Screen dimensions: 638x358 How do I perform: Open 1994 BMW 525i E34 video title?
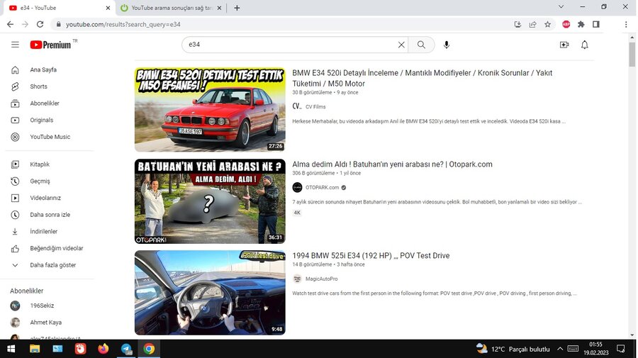[x=371, y=256]
